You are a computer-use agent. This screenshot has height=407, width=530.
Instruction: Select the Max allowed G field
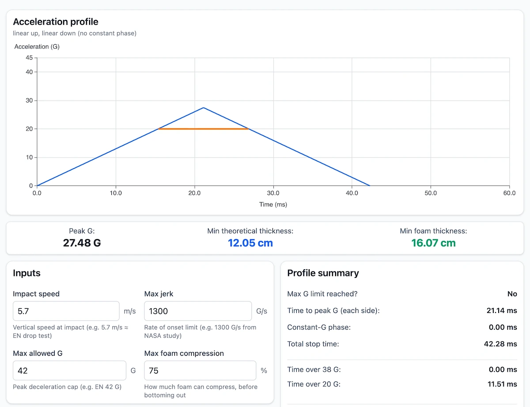point(69,371)
